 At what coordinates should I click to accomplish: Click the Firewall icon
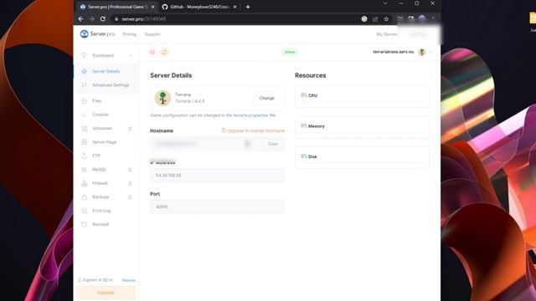coord(84,183)
